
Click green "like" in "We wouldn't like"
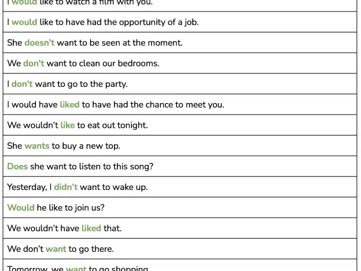pos(68,125)
